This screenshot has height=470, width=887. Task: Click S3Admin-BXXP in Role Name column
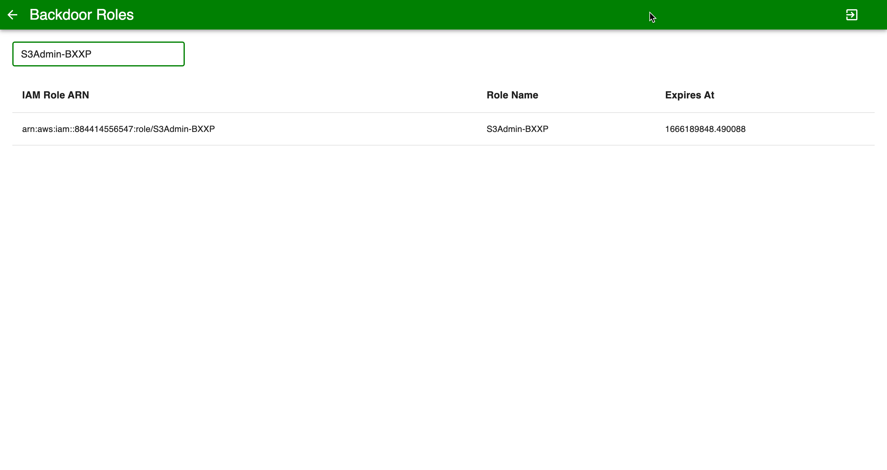[517, 129]
